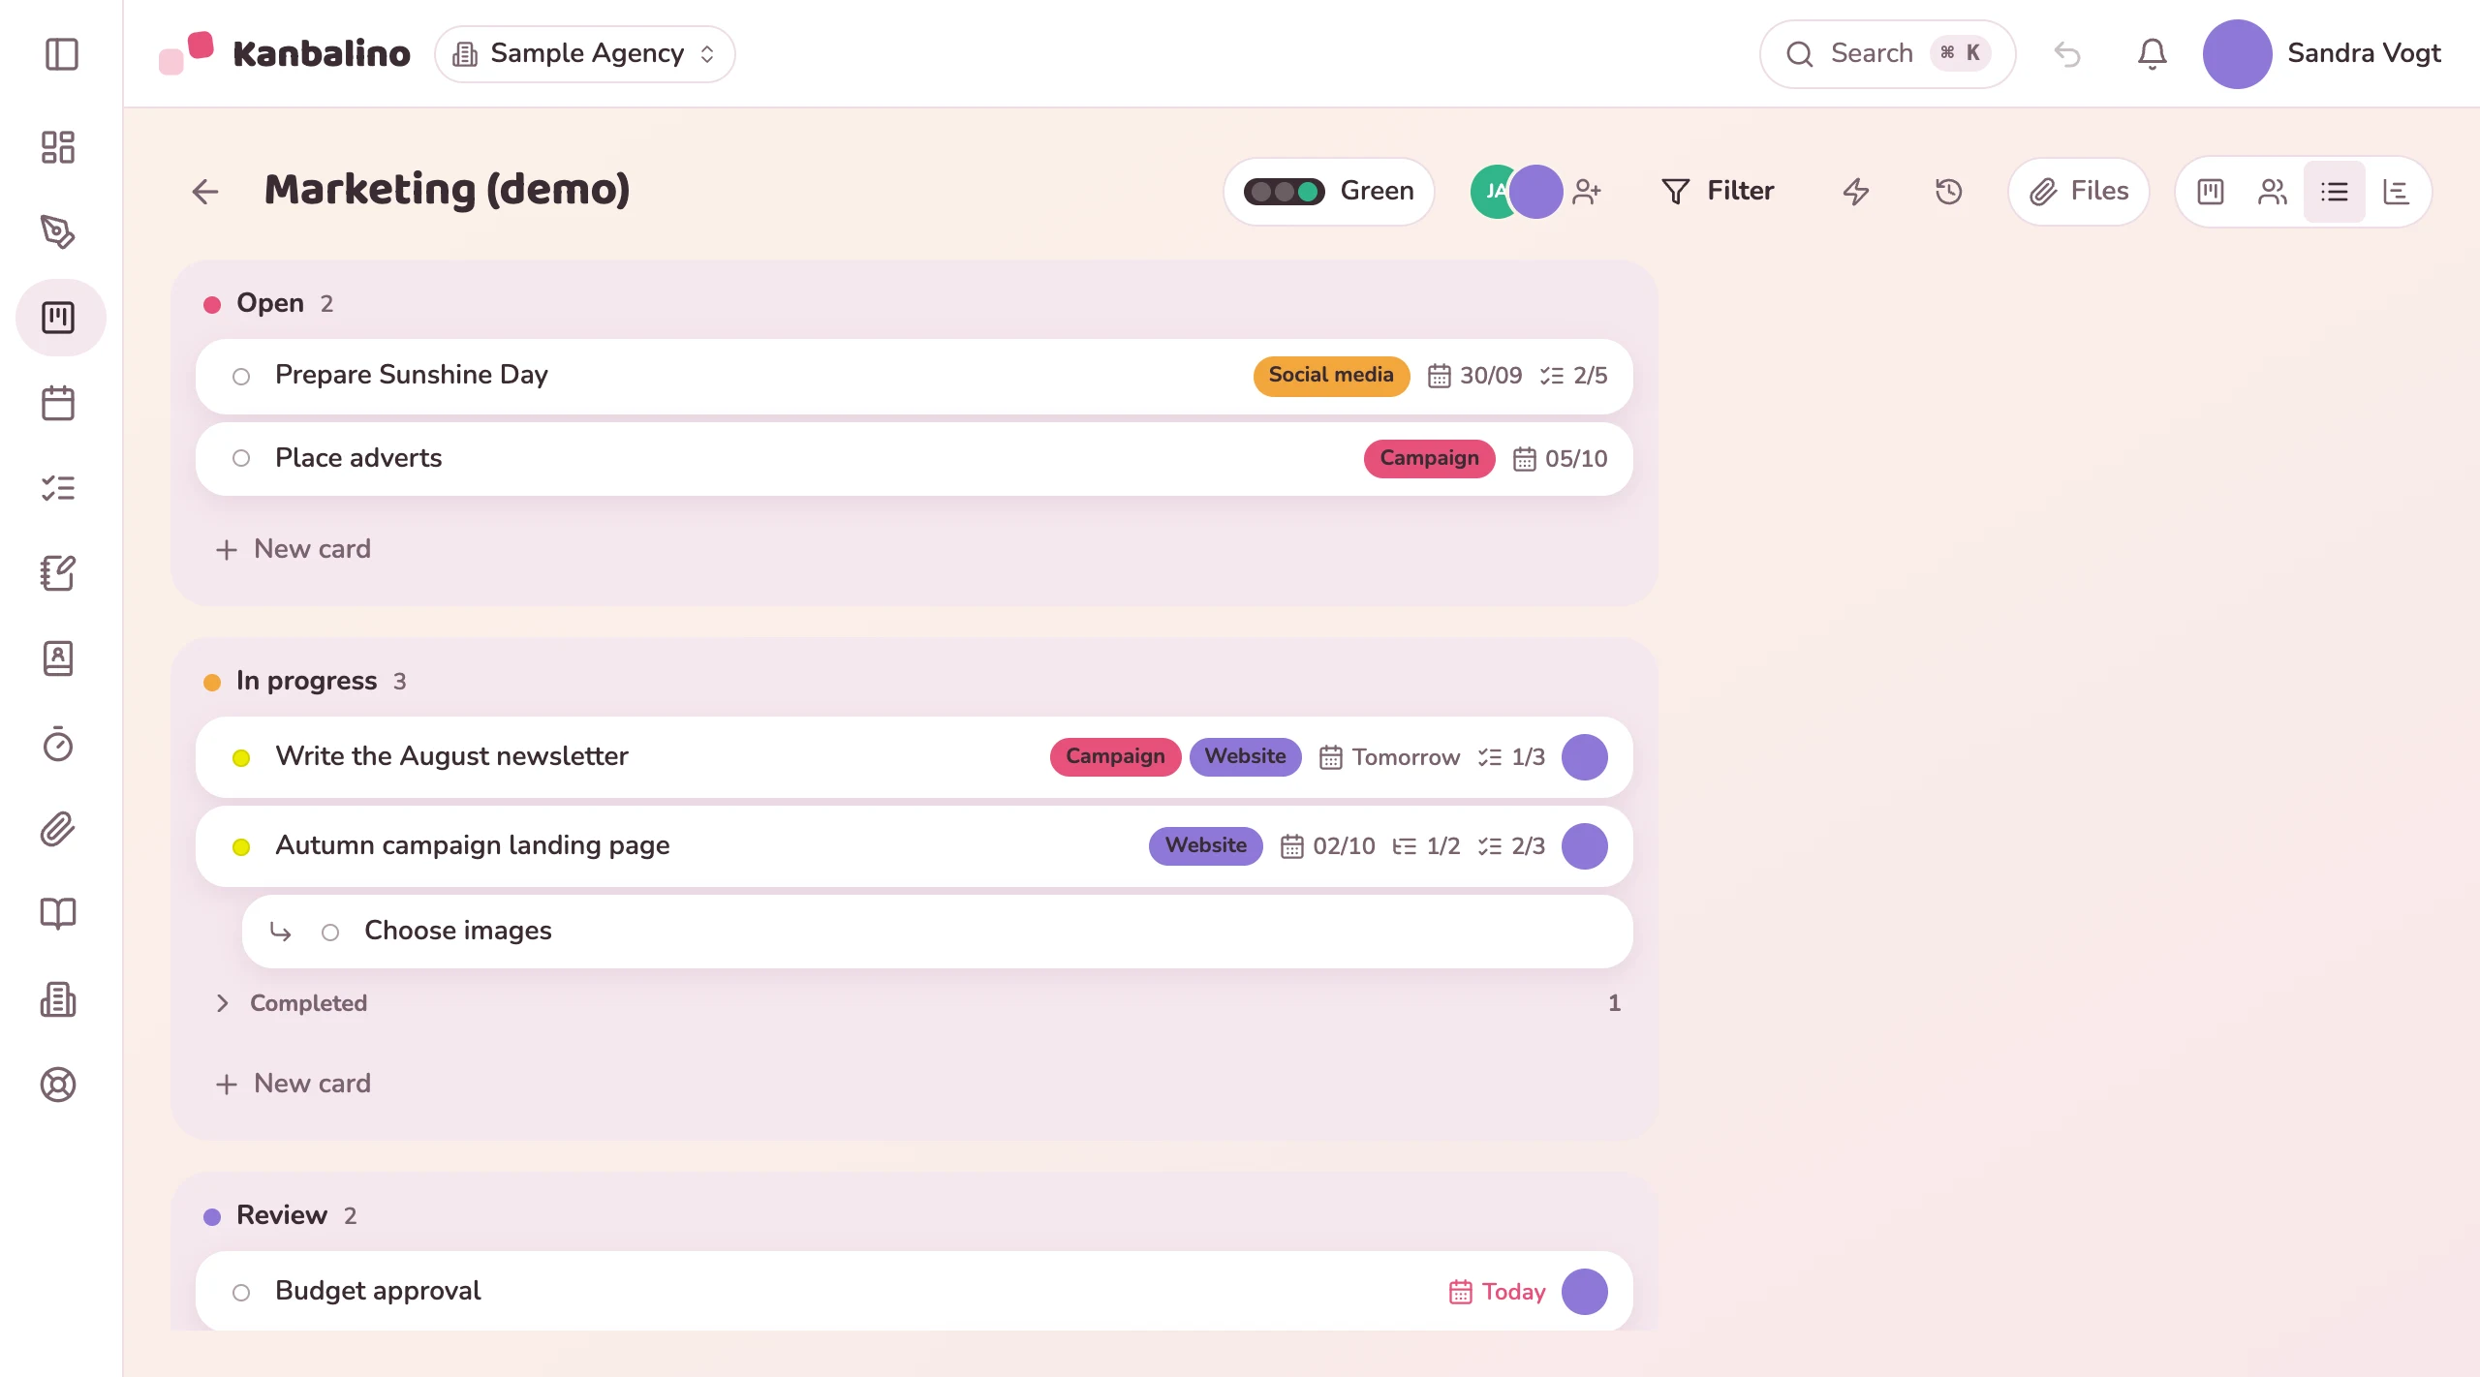
Task: Open the boards icon in sidebar
Action: click(x=58, y=318)
